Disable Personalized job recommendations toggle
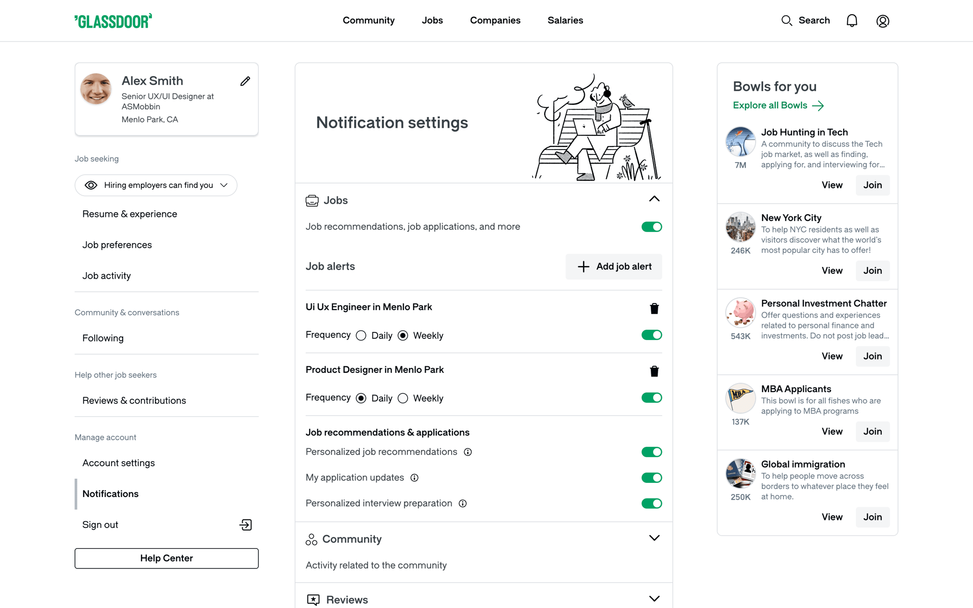The height and width of the screenshot is (608, 973). click(x=652, y=452)
